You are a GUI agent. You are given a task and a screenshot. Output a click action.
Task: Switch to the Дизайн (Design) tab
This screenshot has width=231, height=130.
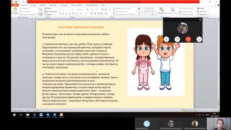tap(43, 5)
